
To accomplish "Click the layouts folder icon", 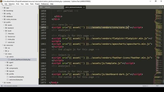I will [x=7, y=71].
